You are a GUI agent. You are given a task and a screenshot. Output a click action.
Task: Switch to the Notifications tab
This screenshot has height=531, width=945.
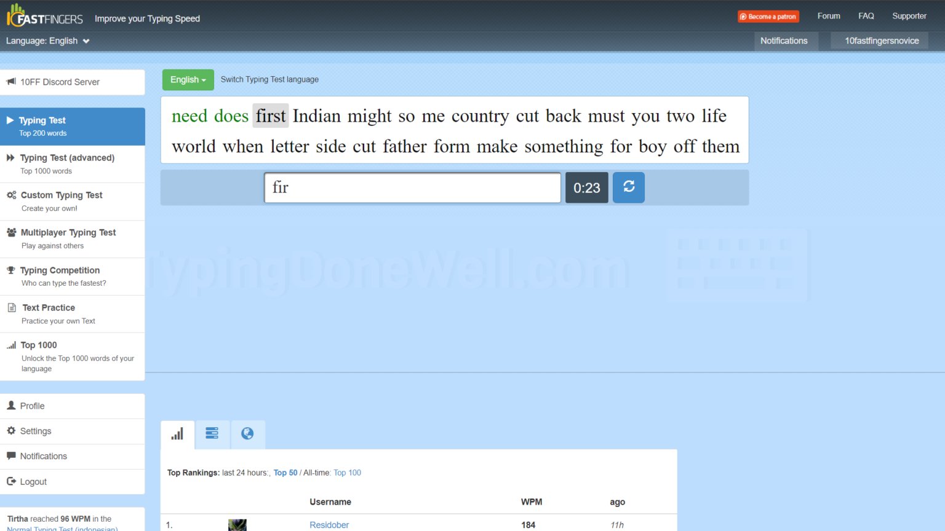tap(784, 41)
